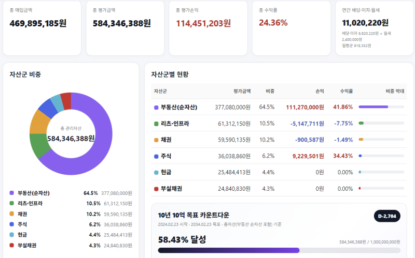Click the 리츠·인프라 weight bar in the table
Viewport: 415px width, 258px height.
(x=381, y=123)
